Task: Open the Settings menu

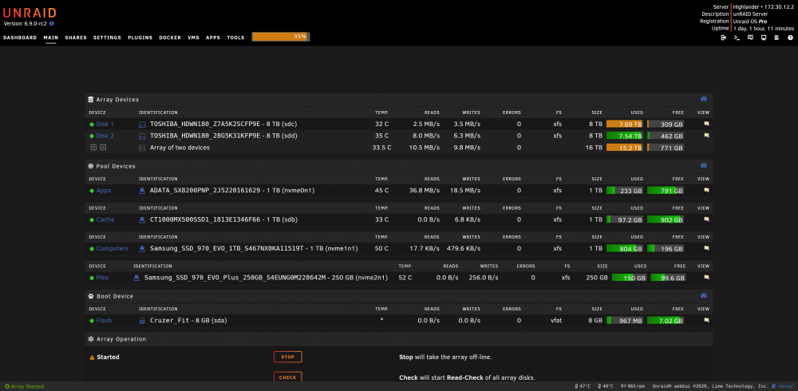Action: (x=108, y=38)
